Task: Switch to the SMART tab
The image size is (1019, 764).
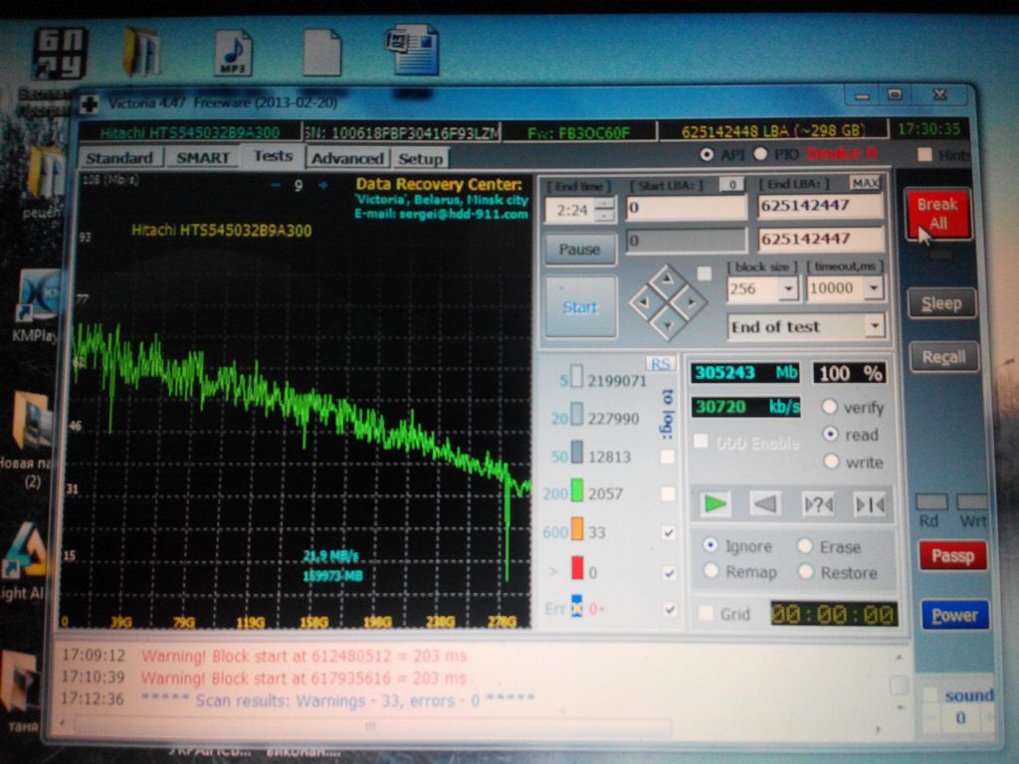Action: [203, 158]
